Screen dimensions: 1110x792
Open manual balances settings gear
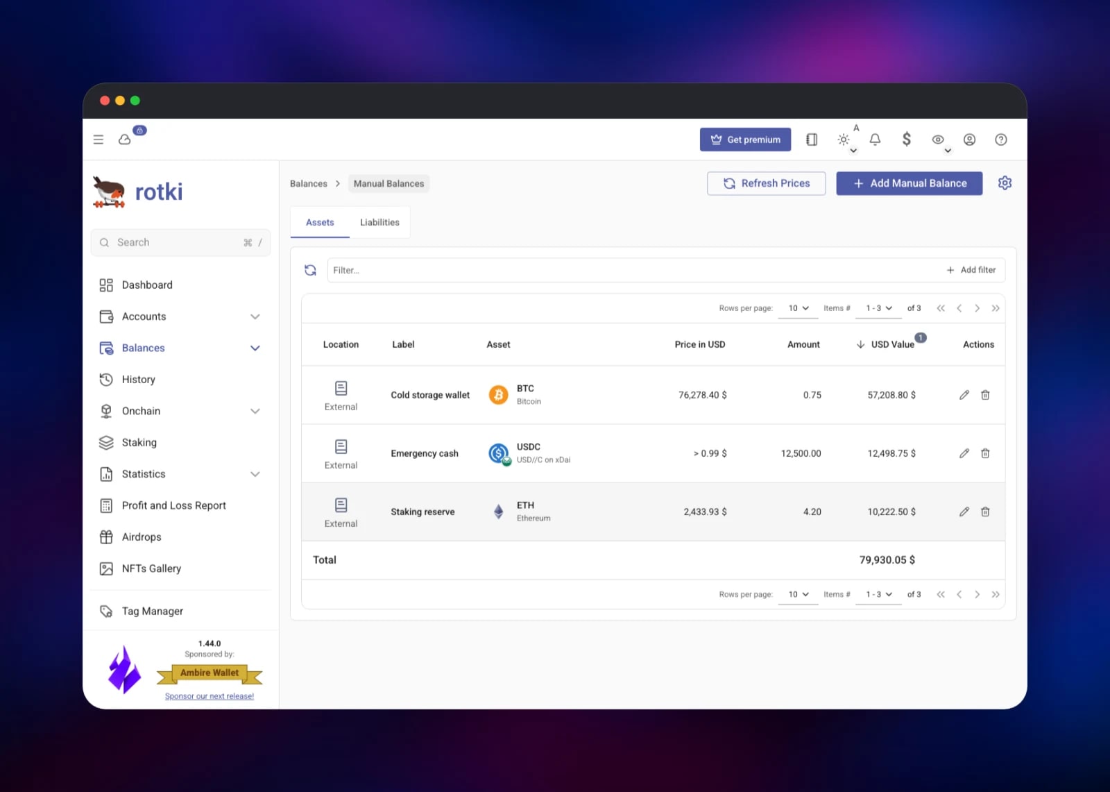pos(1005,183)
